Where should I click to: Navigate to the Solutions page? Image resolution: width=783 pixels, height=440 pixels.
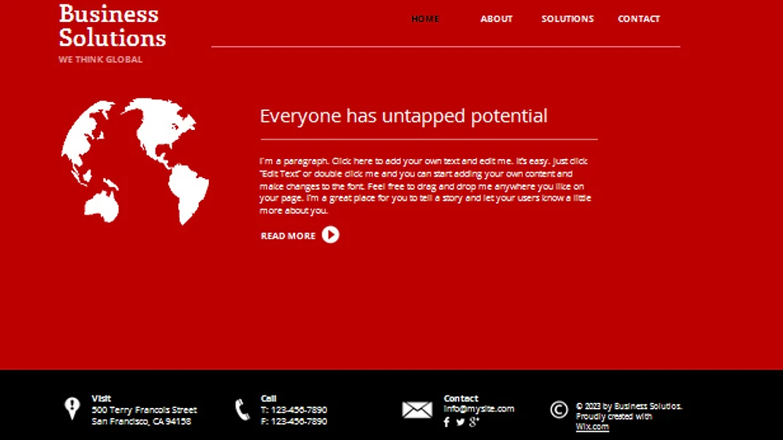point(568,19)
